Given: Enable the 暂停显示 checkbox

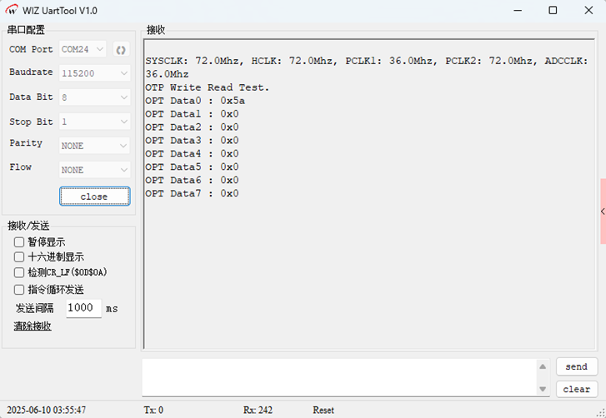Looking at the screenshot, I should (19, 241).
